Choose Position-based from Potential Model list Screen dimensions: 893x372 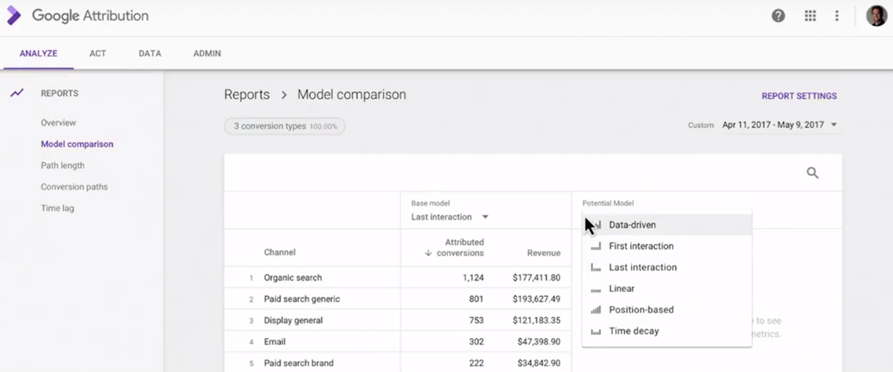[667, 310]
